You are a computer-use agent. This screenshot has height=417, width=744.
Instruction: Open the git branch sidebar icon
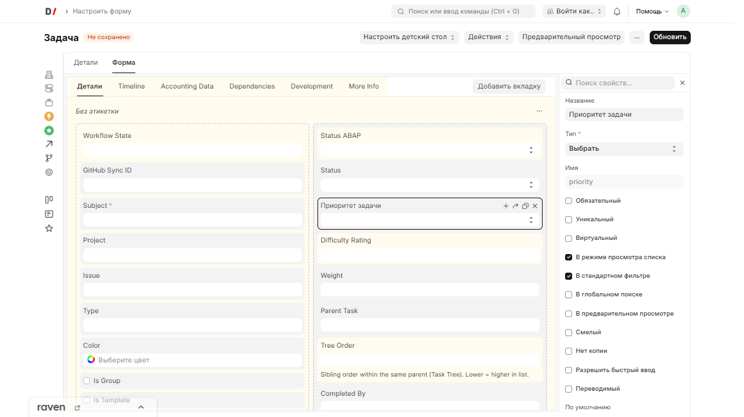click(x=49, y=158)
